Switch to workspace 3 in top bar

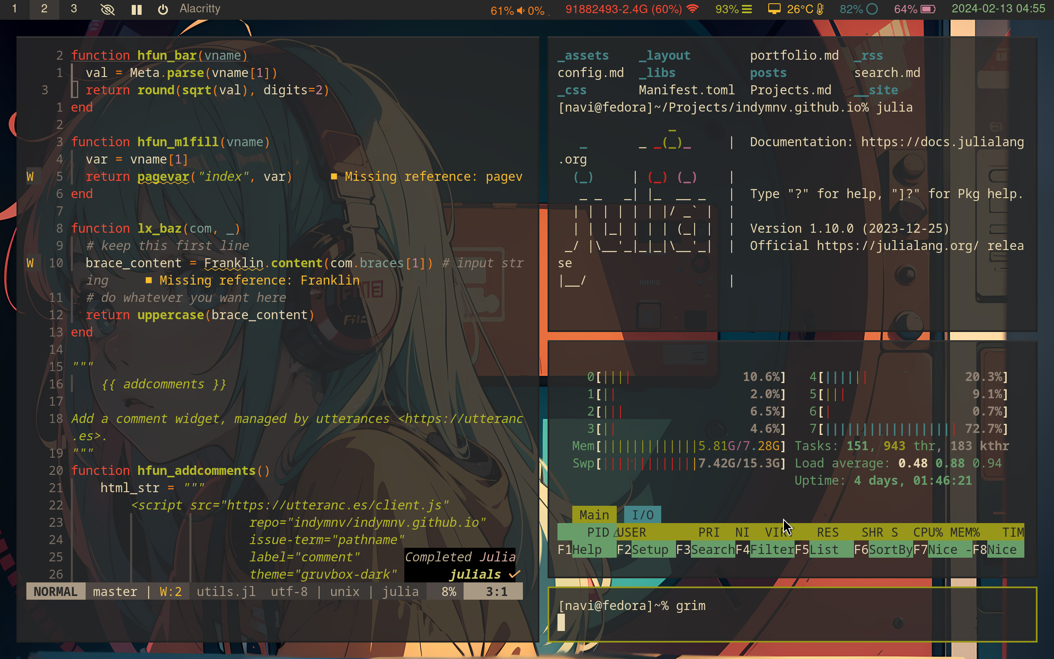[x=74, y=9]
